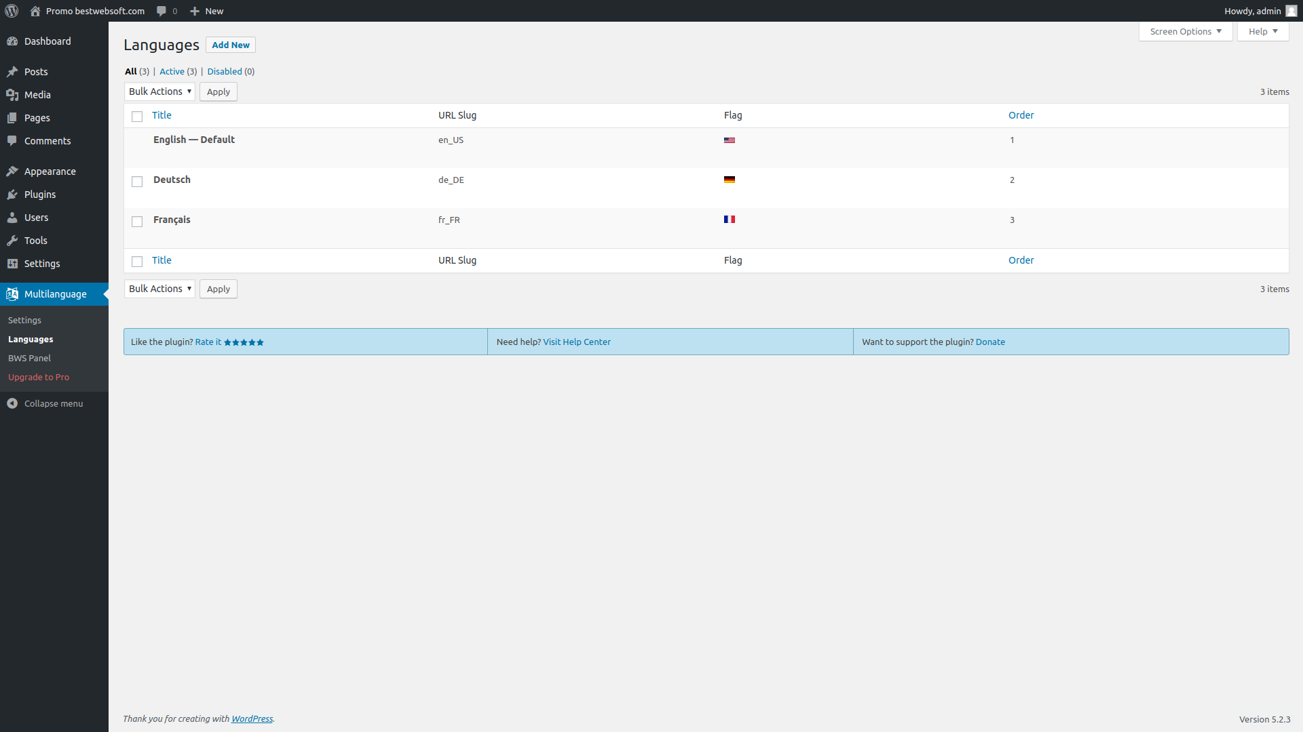Check the Deutsch language checkbox

tap(137, 182)
